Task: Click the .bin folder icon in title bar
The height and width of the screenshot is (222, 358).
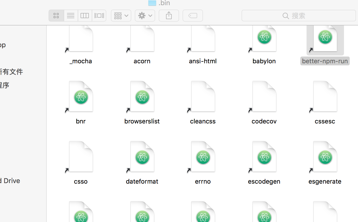Action: click(152, 3)
